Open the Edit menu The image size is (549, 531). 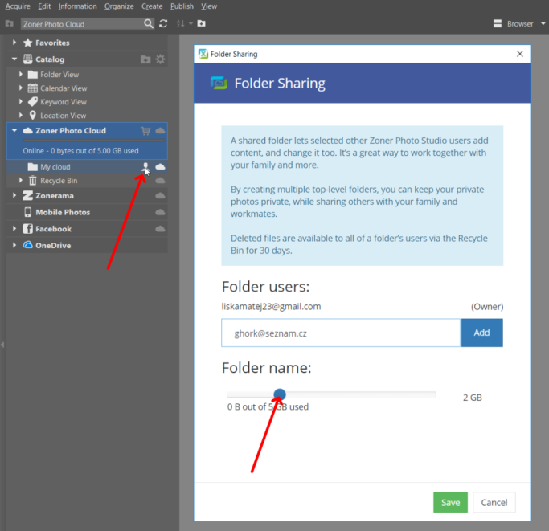click(x=44, y=6)
